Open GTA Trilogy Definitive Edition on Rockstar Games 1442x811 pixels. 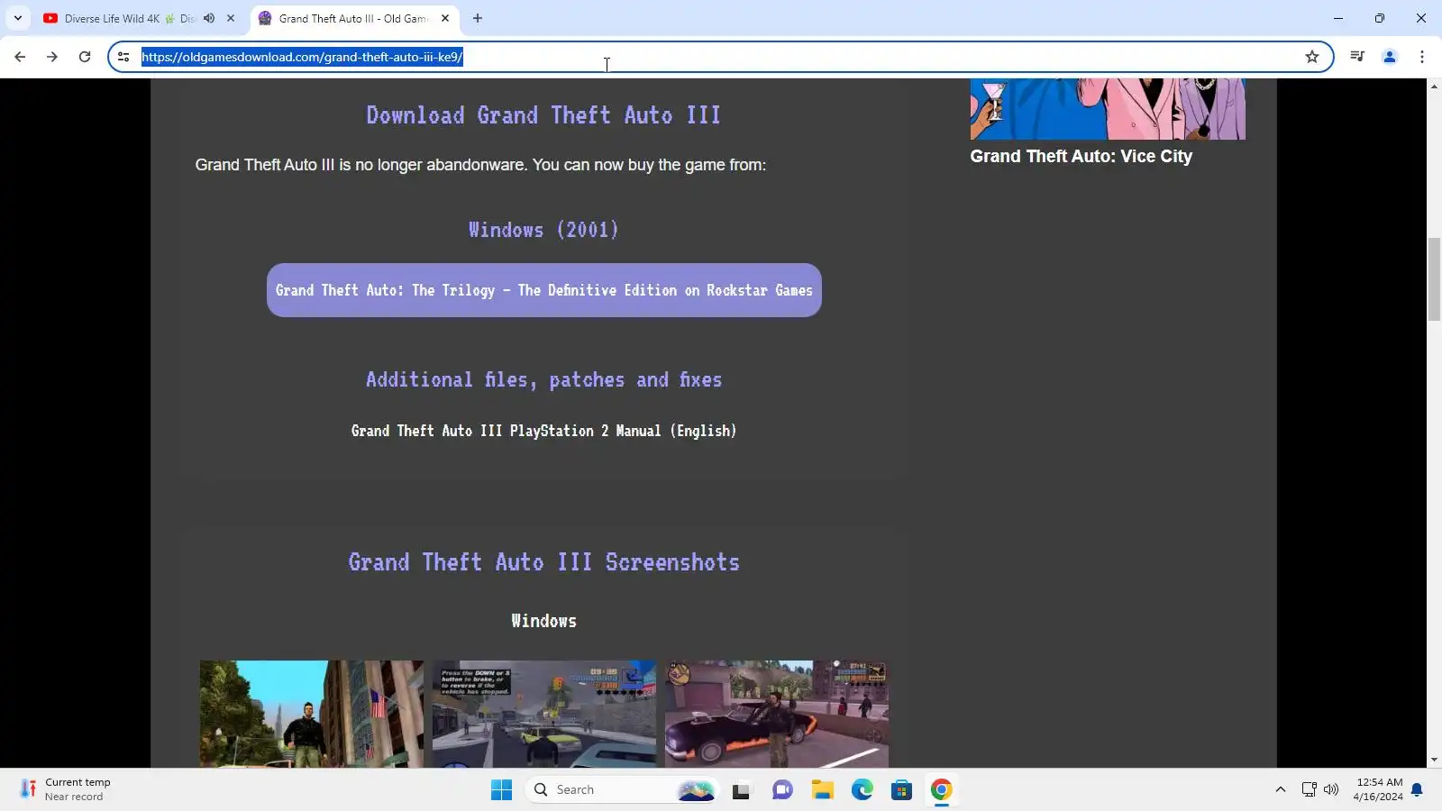point(544,290)
